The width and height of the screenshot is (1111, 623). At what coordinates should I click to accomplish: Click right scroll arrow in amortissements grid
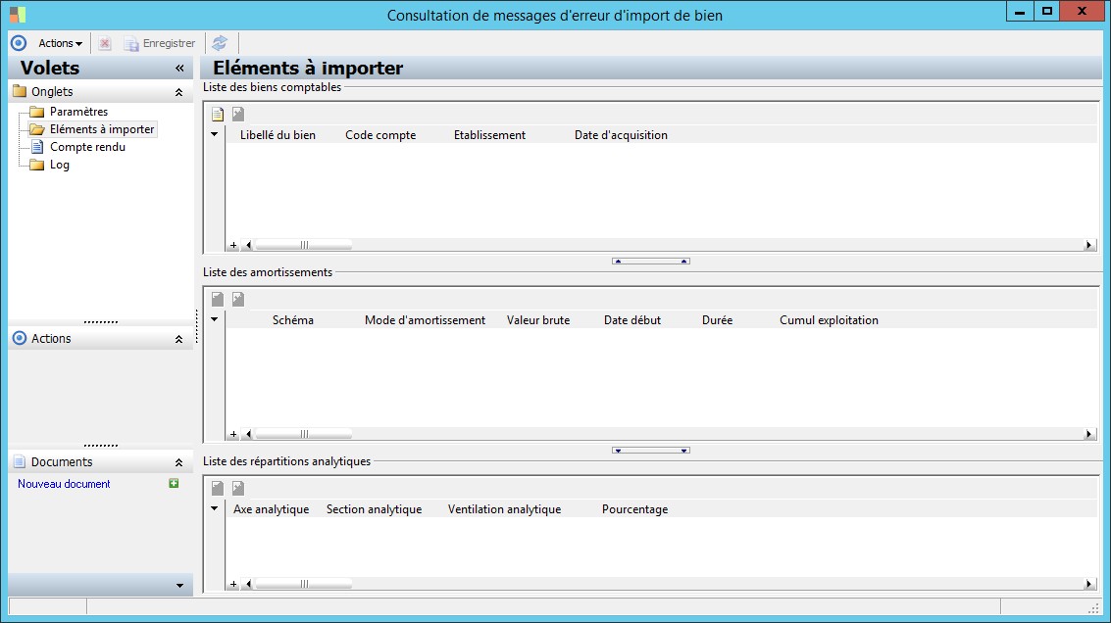point(1089,434)
